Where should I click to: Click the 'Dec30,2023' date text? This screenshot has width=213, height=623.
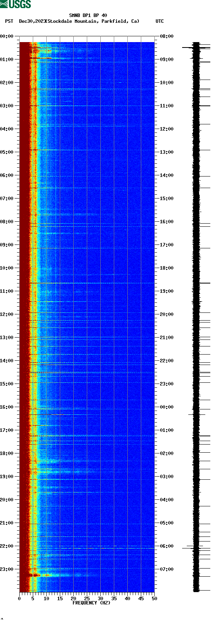point(32,21)
